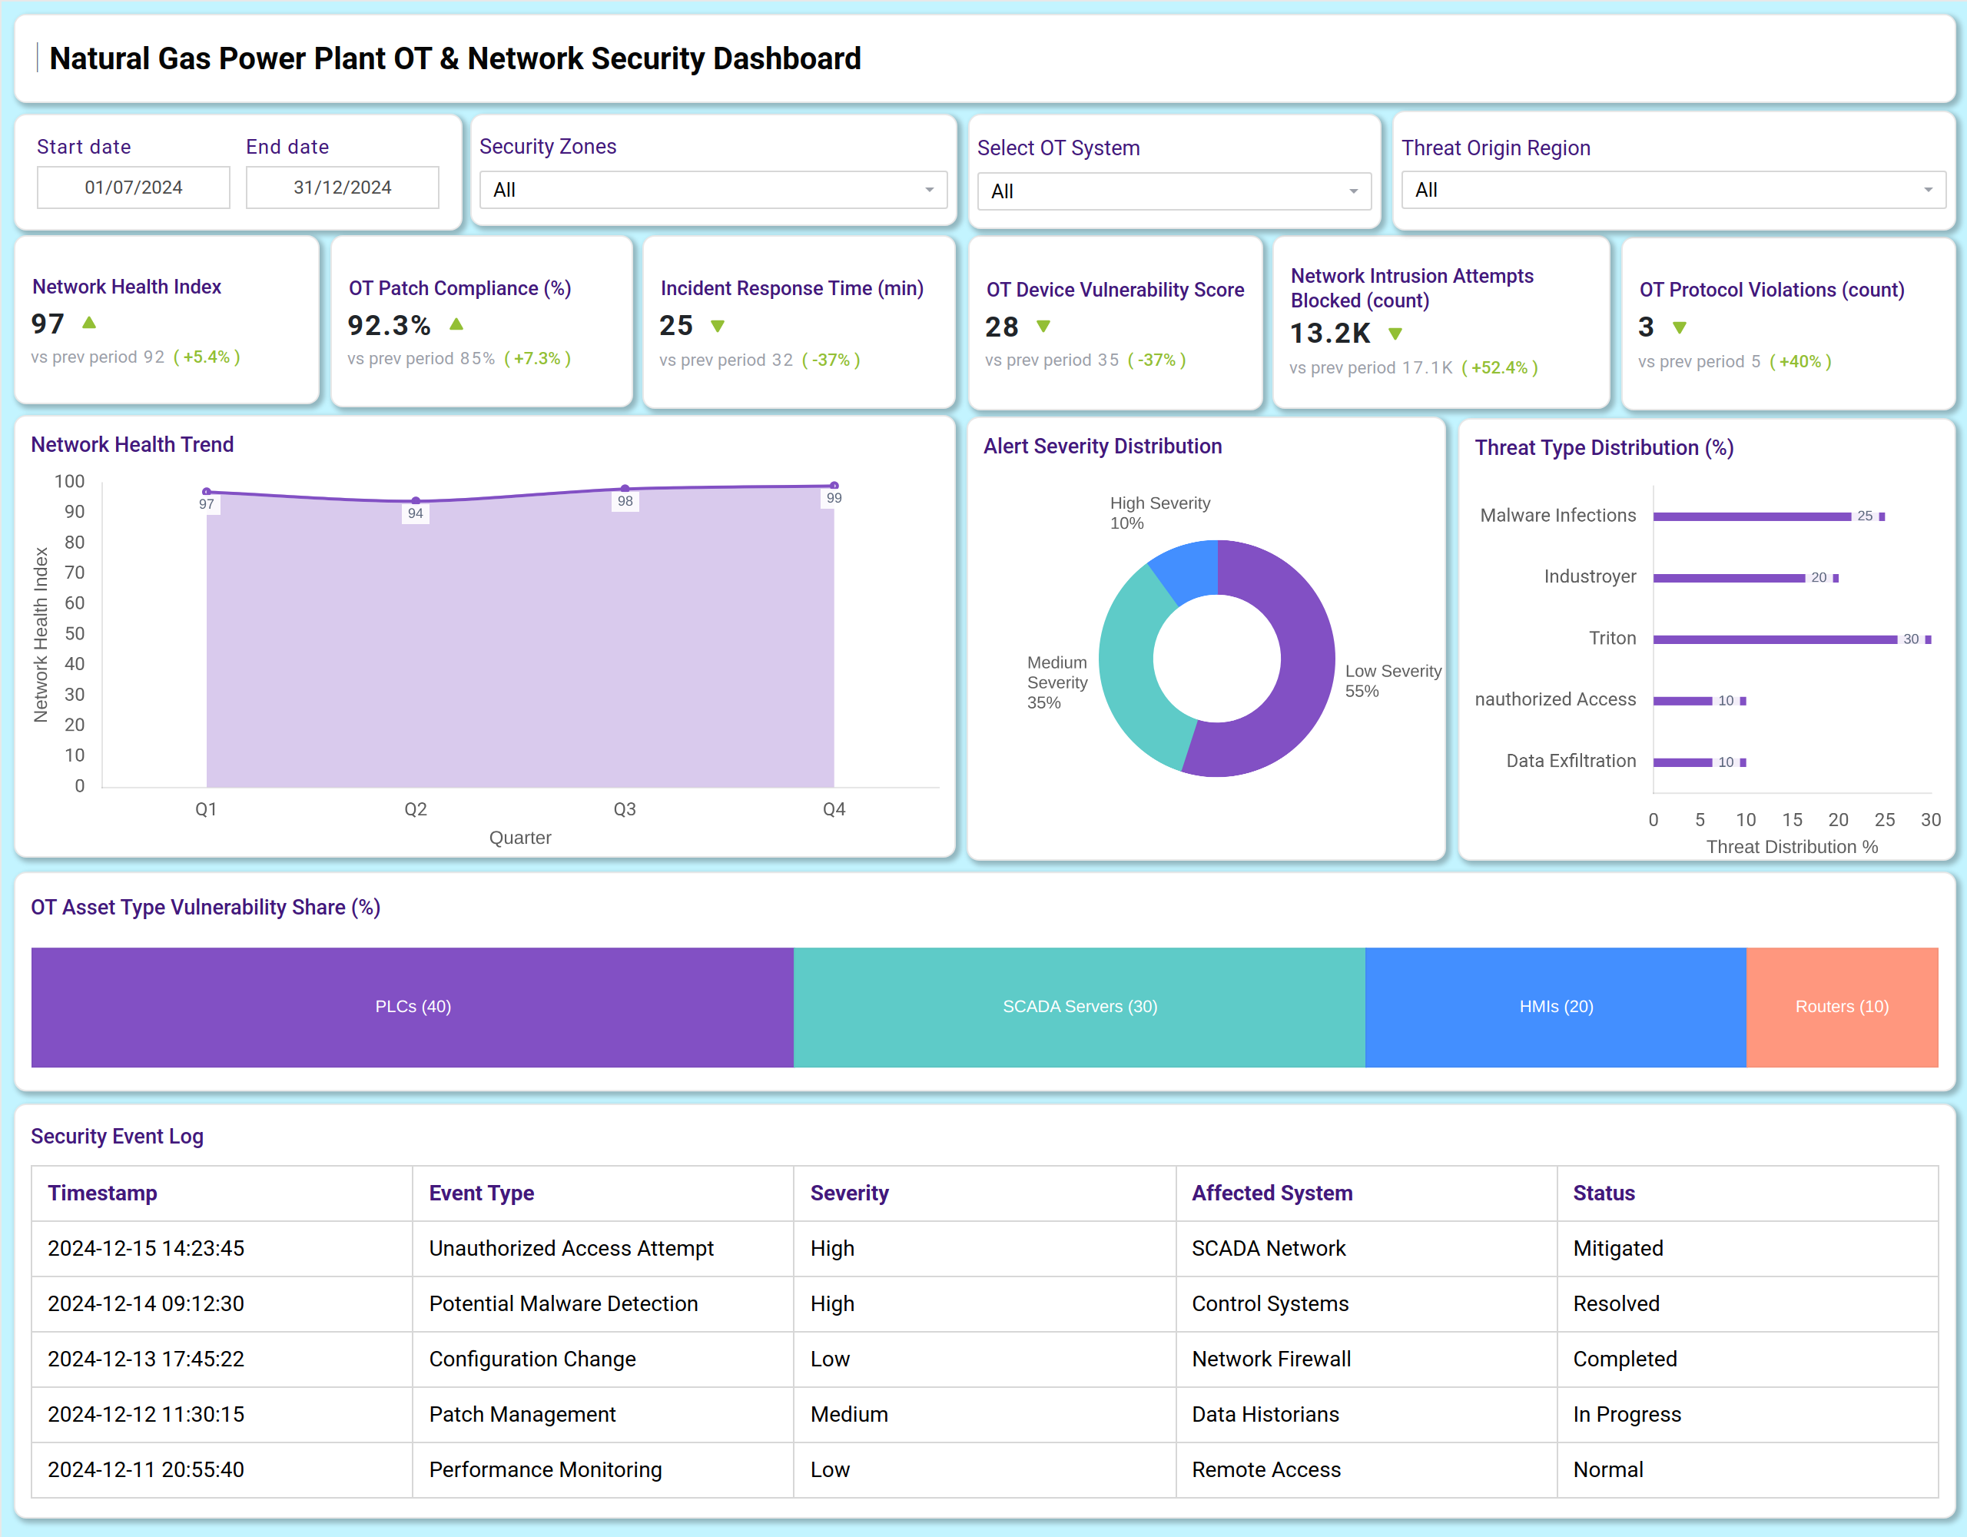
Task: Select the Q3 data point labeled 98
Action: (625, 490)
